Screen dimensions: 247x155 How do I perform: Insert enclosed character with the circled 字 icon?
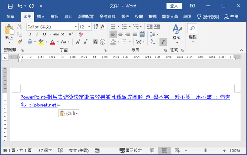[103, 42]
